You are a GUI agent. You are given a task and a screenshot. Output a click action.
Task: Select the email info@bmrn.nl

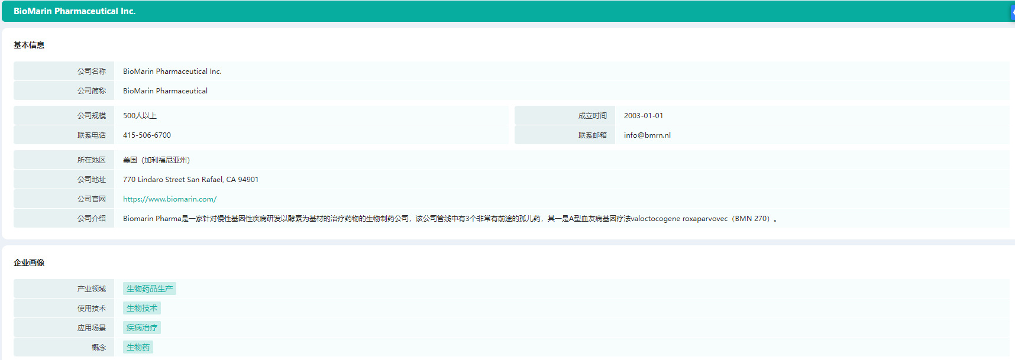647,135
